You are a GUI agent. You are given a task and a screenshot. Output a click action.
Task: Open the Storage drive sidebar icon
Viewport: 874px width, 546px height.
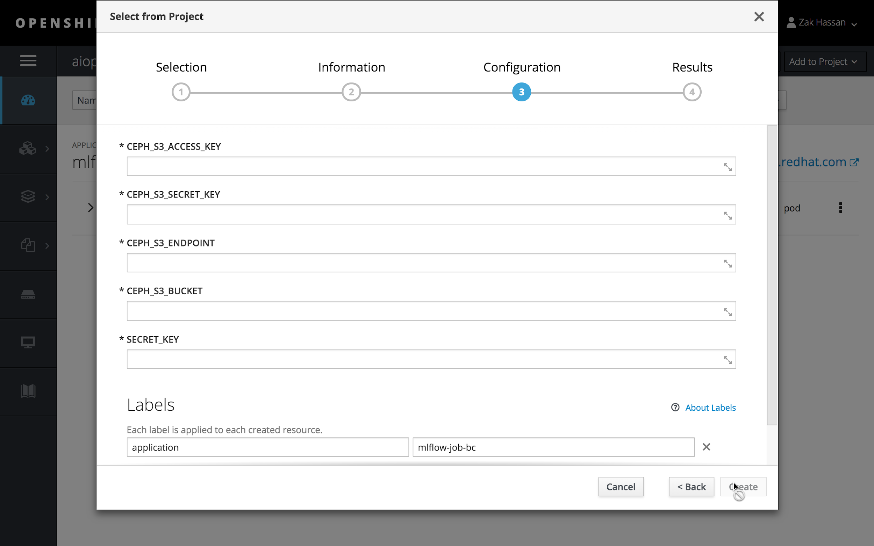pyautogui.click(x=28, y=295)
